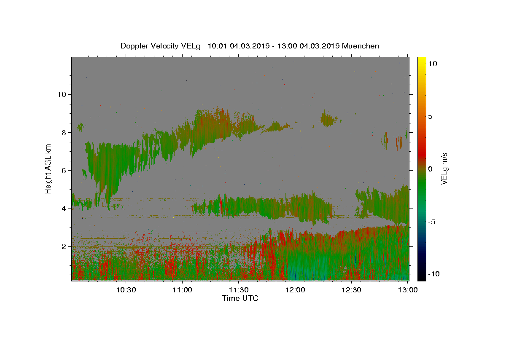
Task: Click the colorbar value 10 label
Action: [432, 64]
